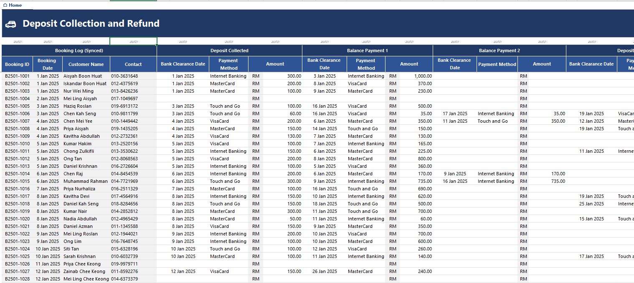Click the 18 Jan 2025 clearance date

(325, 204)
